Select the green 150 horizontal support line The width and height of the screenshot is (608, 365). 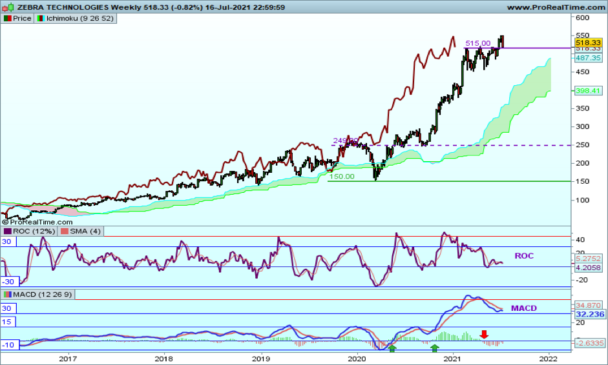coord(449,181)
